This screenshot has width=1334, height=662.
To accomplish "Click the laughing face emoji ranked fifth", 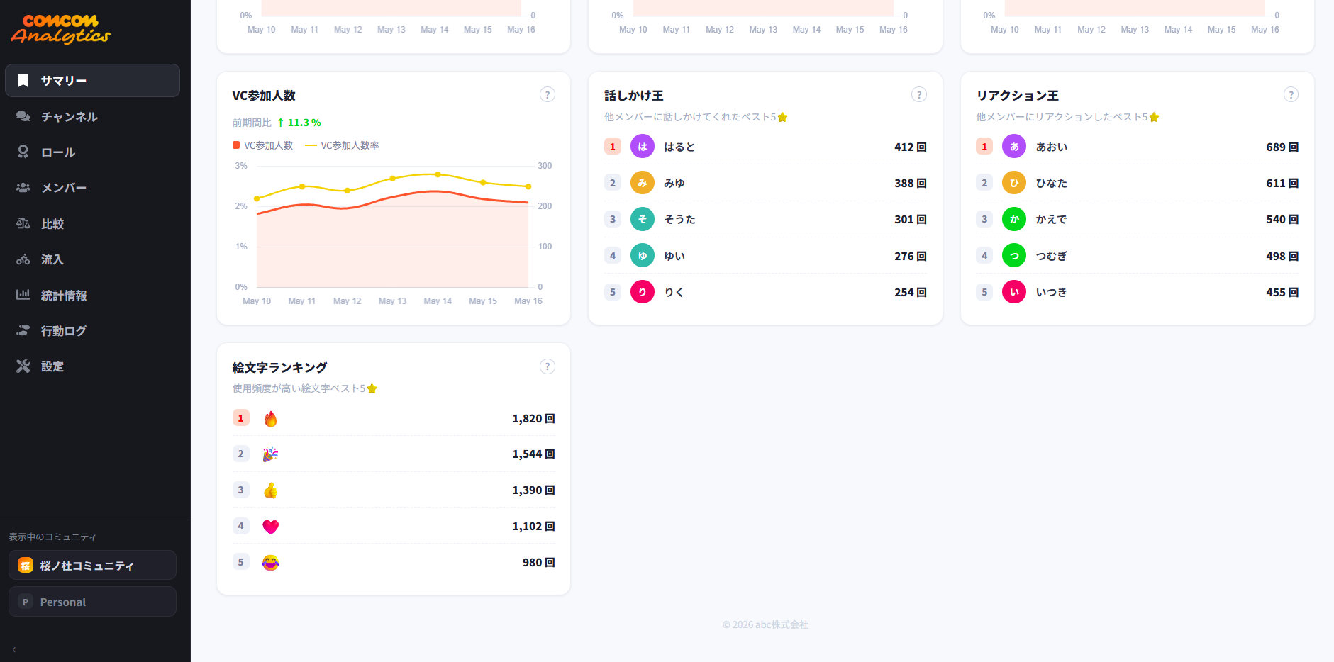I will click(x=270, y=563).
